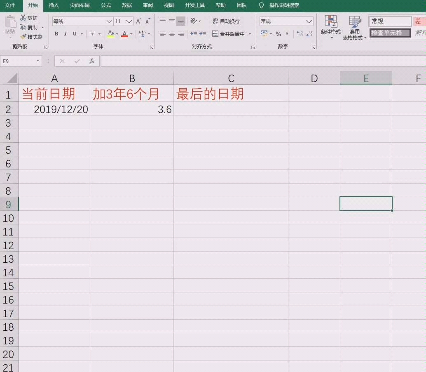Viewport: 426px width, 372px height.
Task: Apply comma thousands separator style
Action: [287, 34]
